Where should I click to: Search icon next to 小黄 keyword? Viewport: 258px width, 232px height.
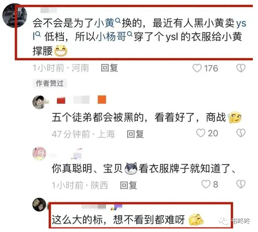click(x=118, y=20)
